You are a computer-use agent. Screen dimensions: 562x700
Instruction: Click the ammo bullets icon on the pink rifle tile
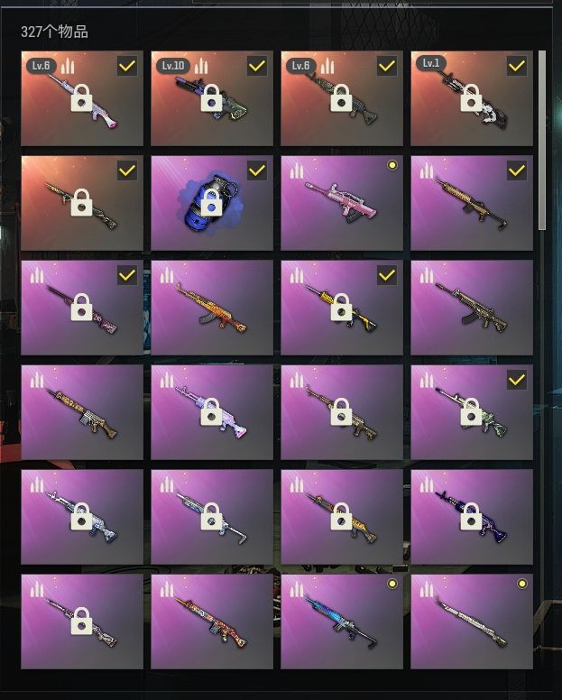point(297,170)
